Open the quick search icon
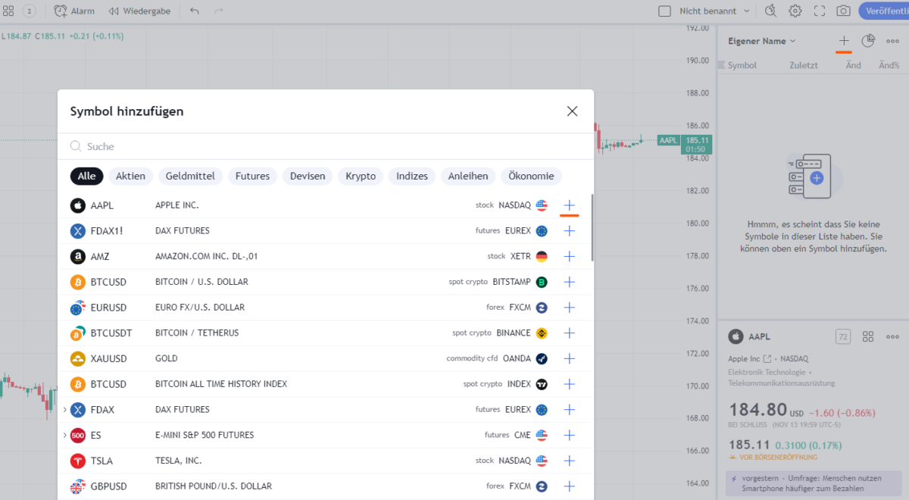 771,11
